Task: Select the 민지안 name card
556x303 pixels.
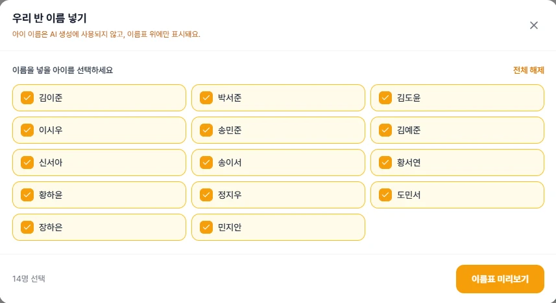Action: [278, 227]
